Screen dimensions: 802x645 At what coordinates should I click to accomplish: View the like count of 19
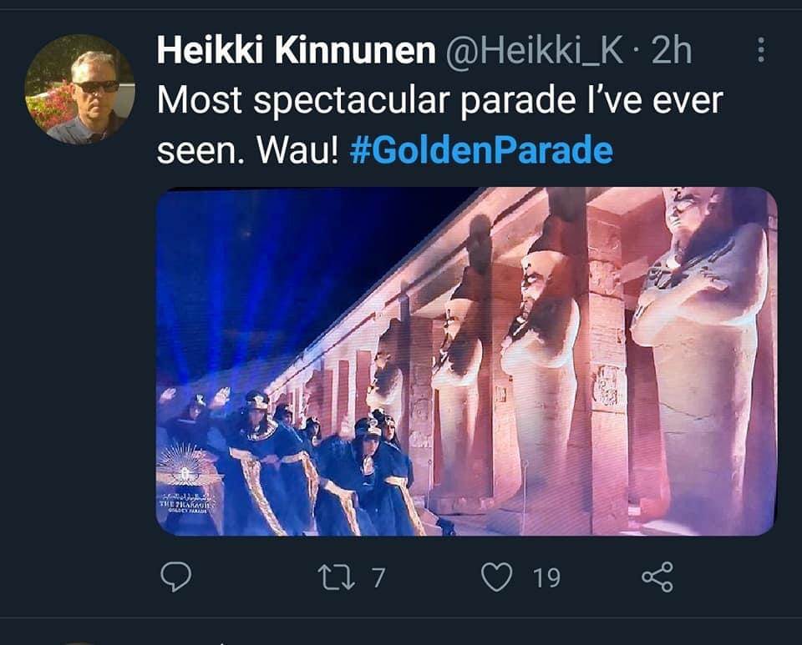pyautogui.click(x=546, y=577)
